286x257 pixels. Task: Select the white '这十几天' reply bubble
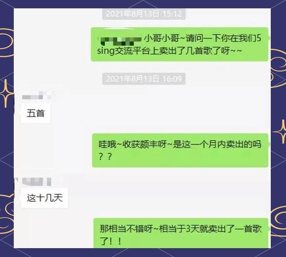(44, 198)
